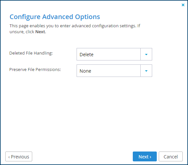Image resolution: width=188 pixels, height=165 pixels.
Task: Click the Configure Advanced Options heading
Action: tap(55, 17)
